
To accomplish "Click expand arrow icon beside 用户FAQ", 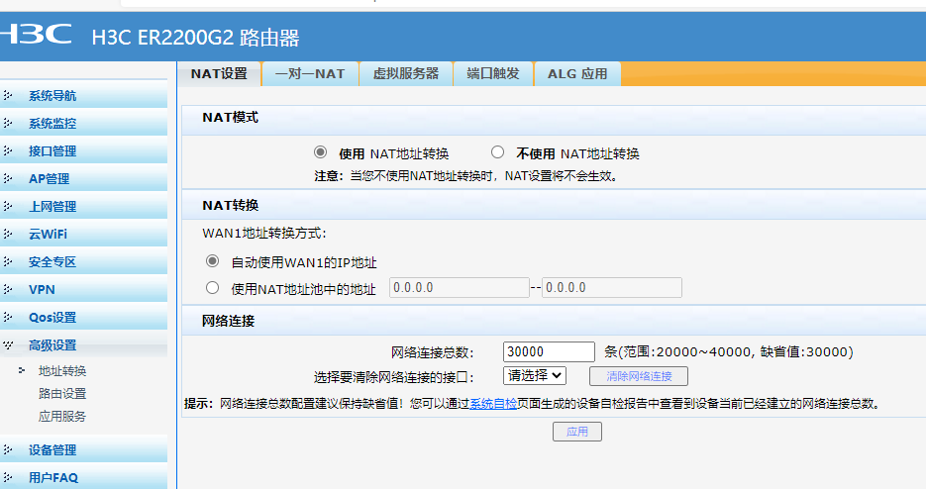I will pyautogui.click(x=8, y=477).
